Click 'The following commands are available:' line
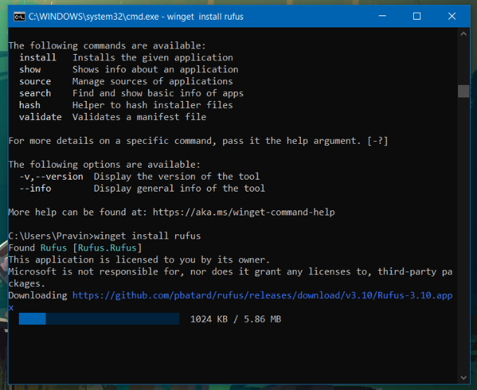 107,46
